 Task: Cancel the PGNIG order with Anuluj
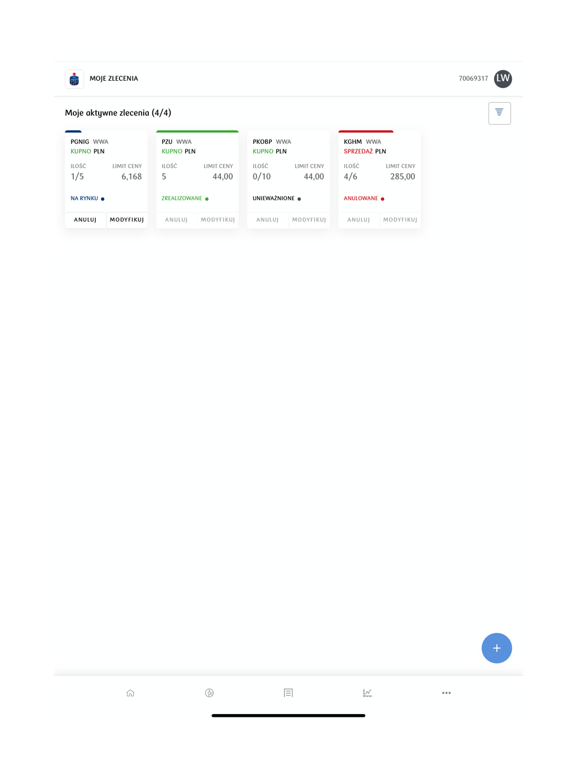point(85,220)
